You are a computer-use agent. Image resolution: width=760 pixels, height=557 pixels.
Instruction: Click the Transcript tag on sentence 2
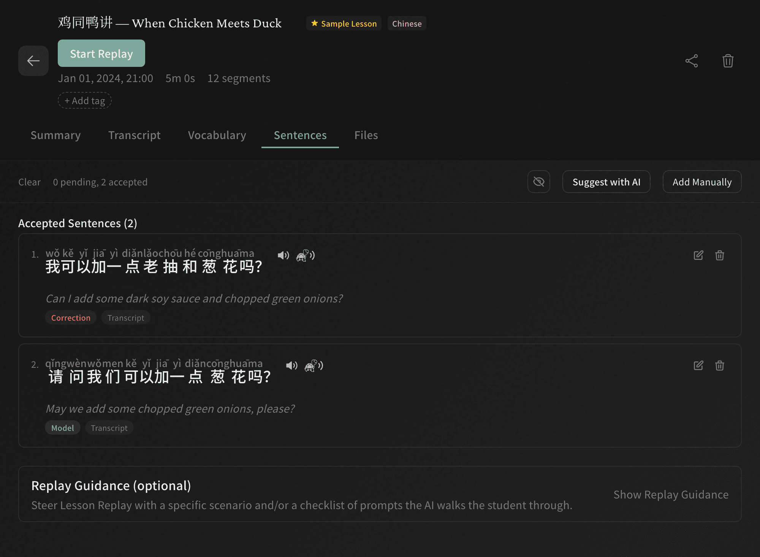point(109,428)
